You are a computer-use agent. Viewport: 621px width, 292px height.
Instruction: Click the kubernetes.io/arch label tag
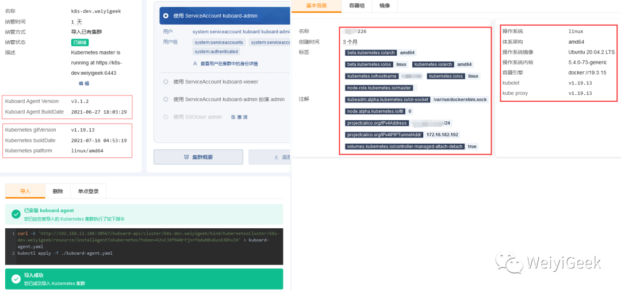click(434, 64)
